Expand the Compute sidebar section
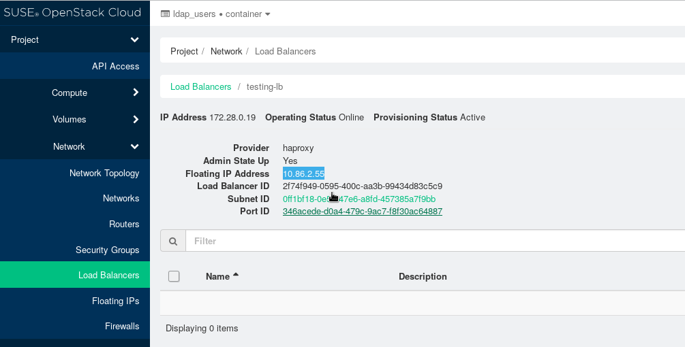 [135, 93]
